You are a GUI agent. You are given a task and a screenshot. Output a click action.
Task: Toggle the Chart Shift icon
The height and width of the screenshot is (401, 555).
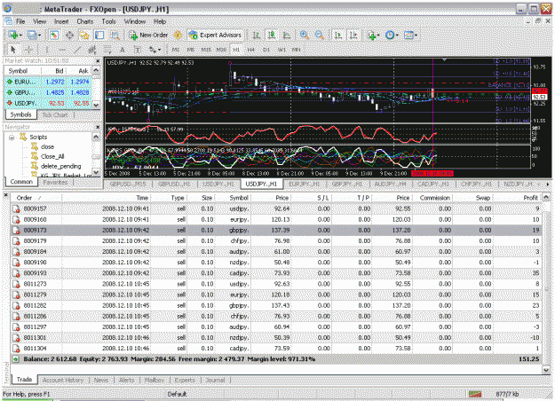pos(353,35)
